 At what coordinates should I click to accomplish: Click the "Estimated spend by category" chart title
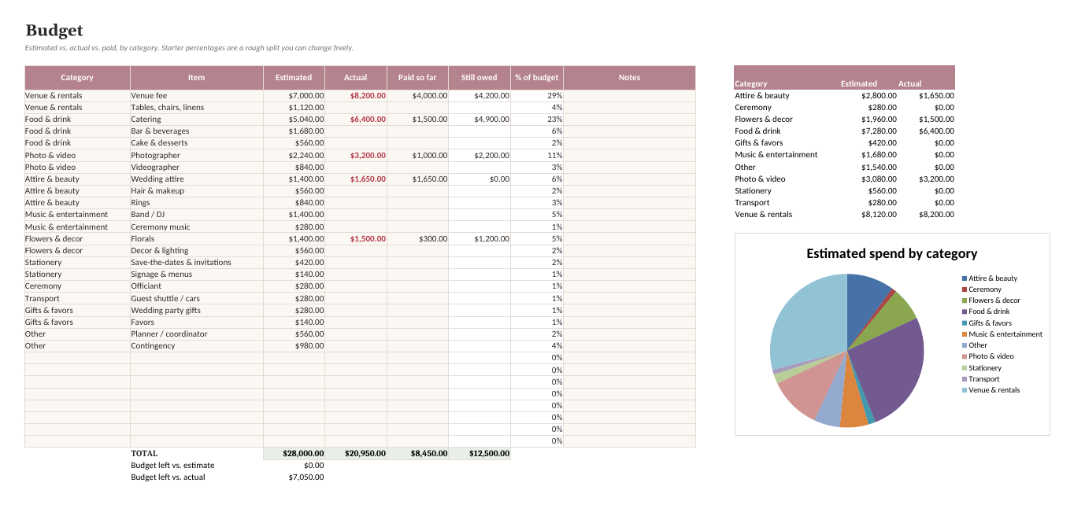(892, 253)
